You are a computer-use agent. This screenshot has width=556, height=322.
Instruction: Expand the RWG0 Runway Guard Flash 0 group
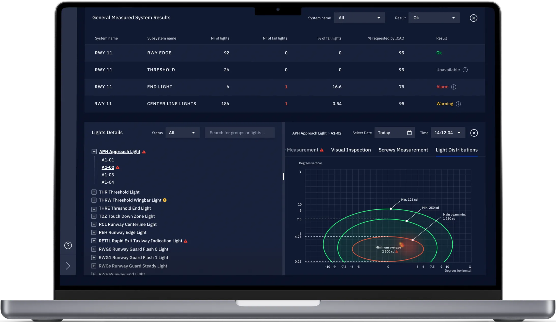(94, 249)
